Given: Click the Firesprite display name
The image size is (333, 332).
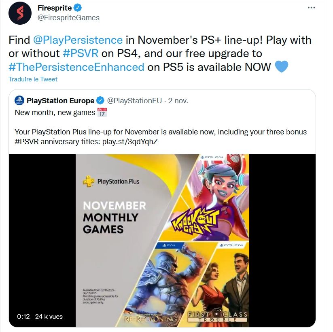Looking at the screenshot, I should [55, 8].
